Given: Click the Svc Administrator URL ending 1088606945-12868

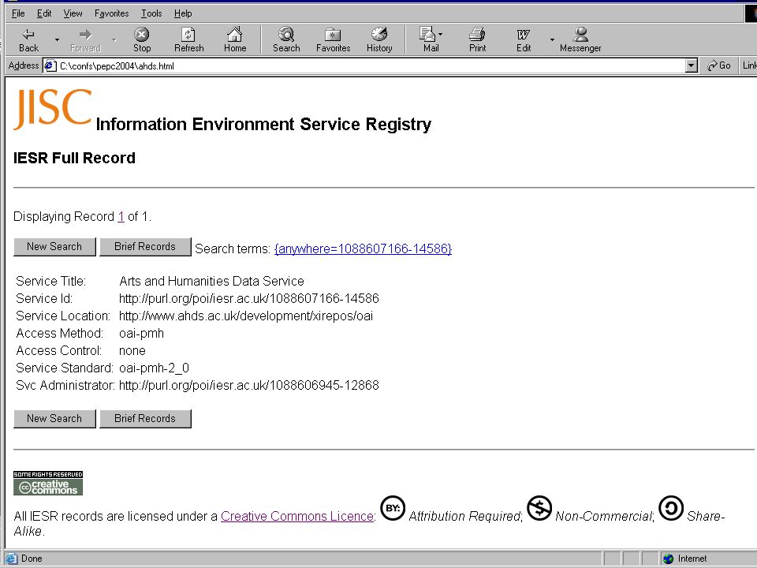Looking at the screenshot, I should (248, 386).
